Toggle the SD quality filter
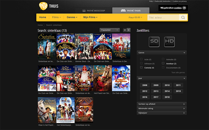Screen dimensions: 209x130 (154, 42)
